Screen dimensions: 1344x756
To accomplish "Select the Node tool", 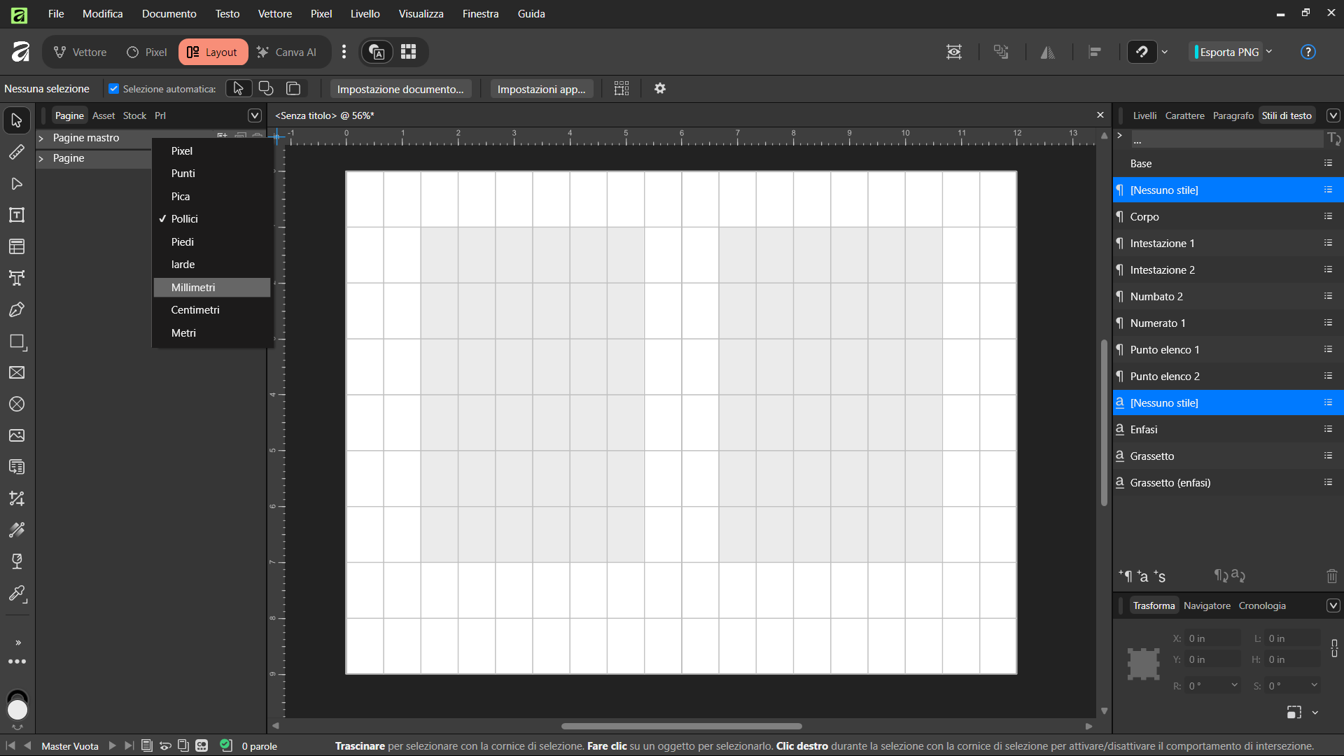I will point(17,183).
